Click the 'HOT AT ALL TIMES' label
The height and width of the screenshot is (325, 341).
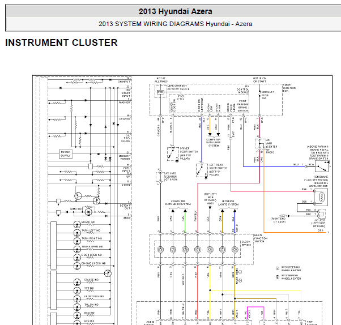[x=161, y=80]
